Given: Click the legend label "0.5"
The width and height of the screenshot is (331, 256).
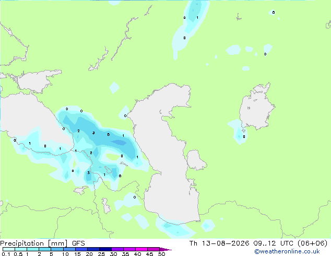Looking at the screenshot, I should coord(18,254).
